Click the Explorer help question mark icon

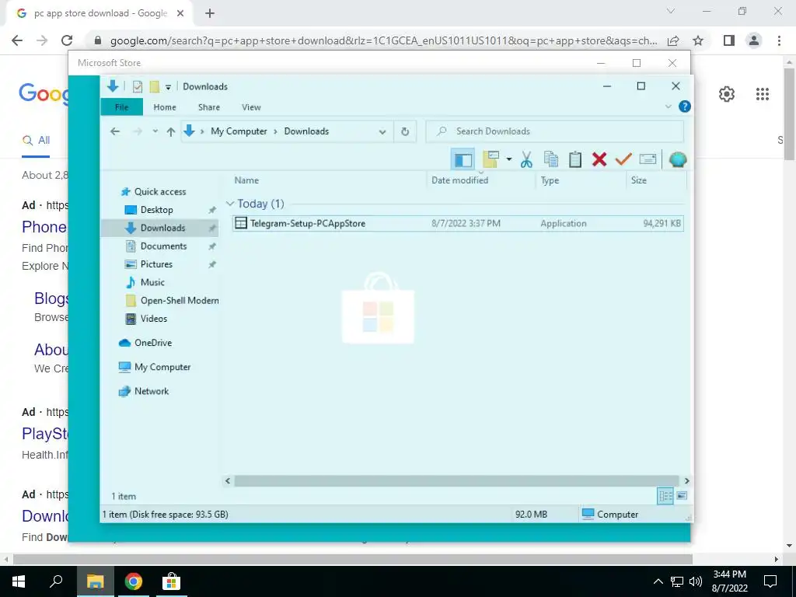684,106
